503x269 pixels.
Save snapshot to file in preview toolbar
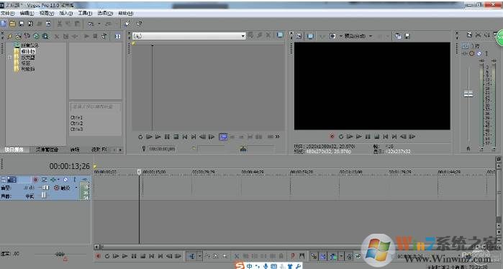coord(407,36)
